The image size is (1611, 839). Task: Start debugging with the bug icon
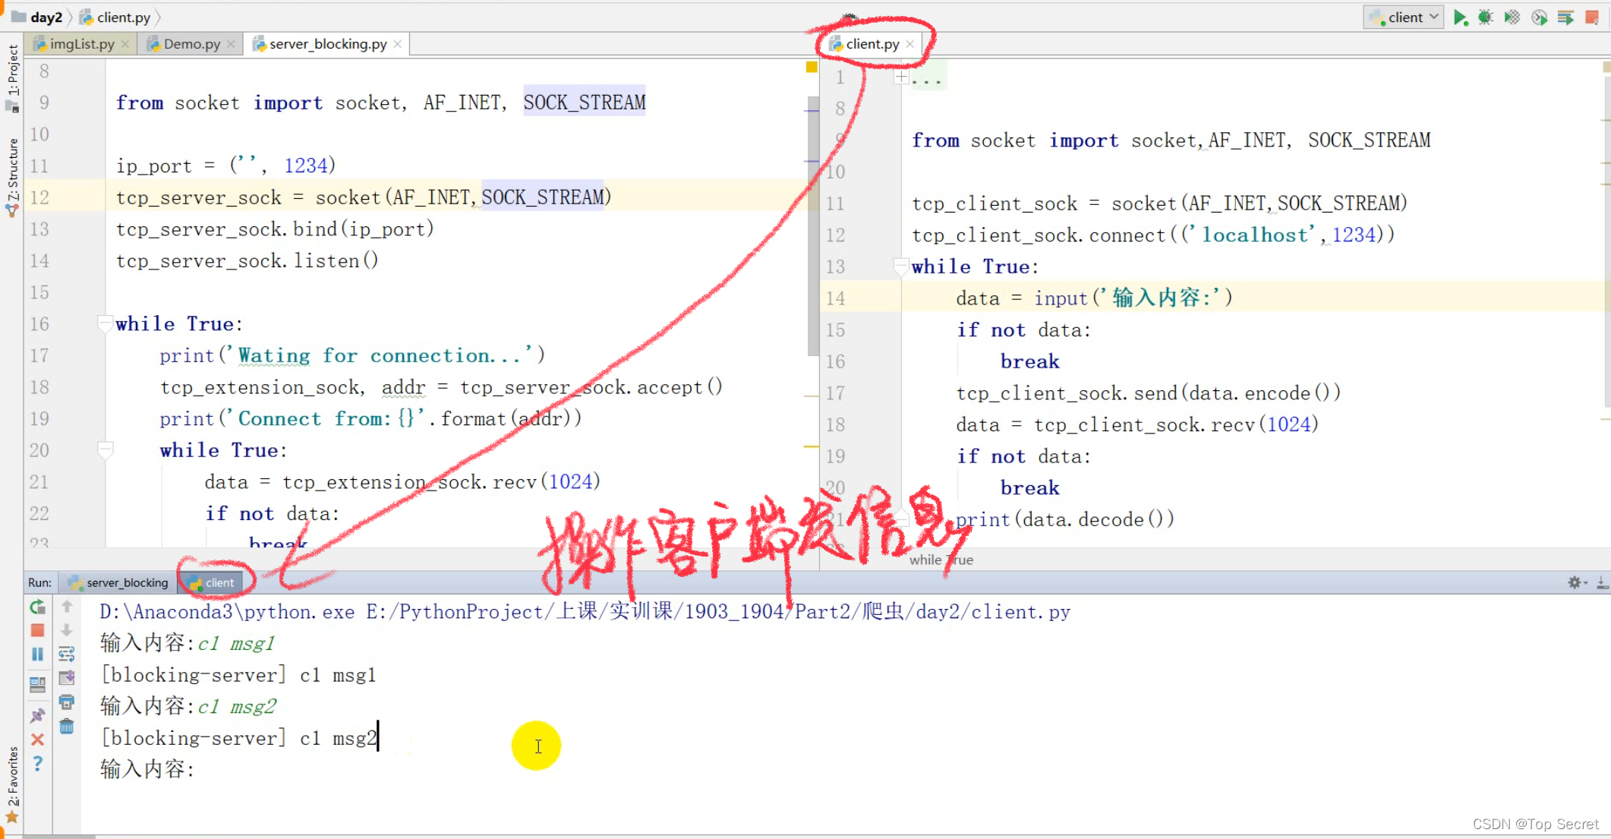(1486, 17)
